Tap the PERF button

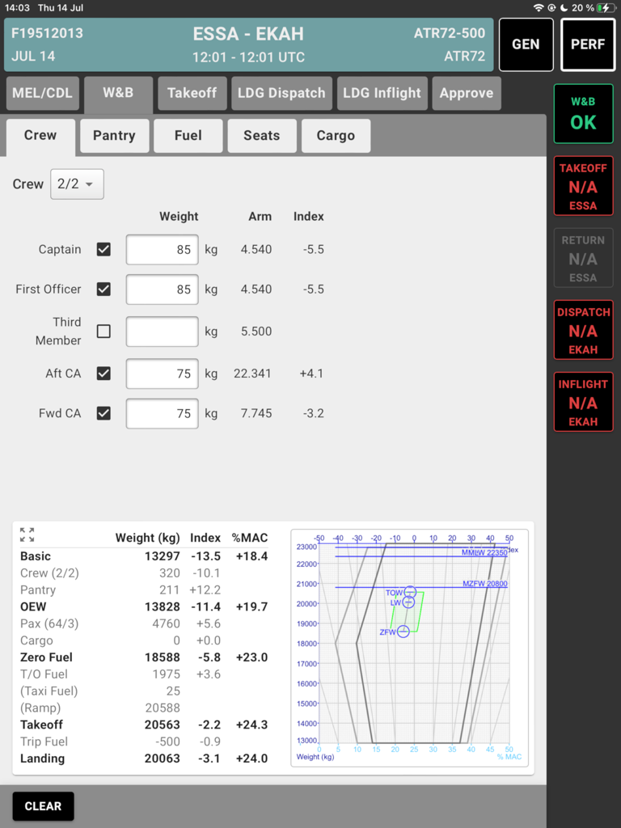[588, 44]
